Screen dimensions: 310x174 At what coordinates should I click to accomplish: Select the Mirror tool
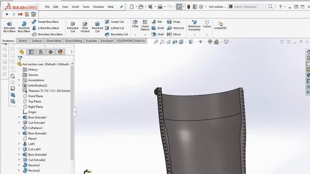click(x=174, y=34)
